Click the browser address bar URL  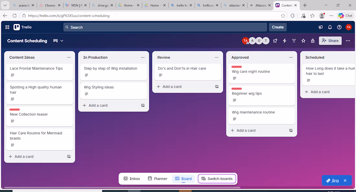(x=69, y=16)
